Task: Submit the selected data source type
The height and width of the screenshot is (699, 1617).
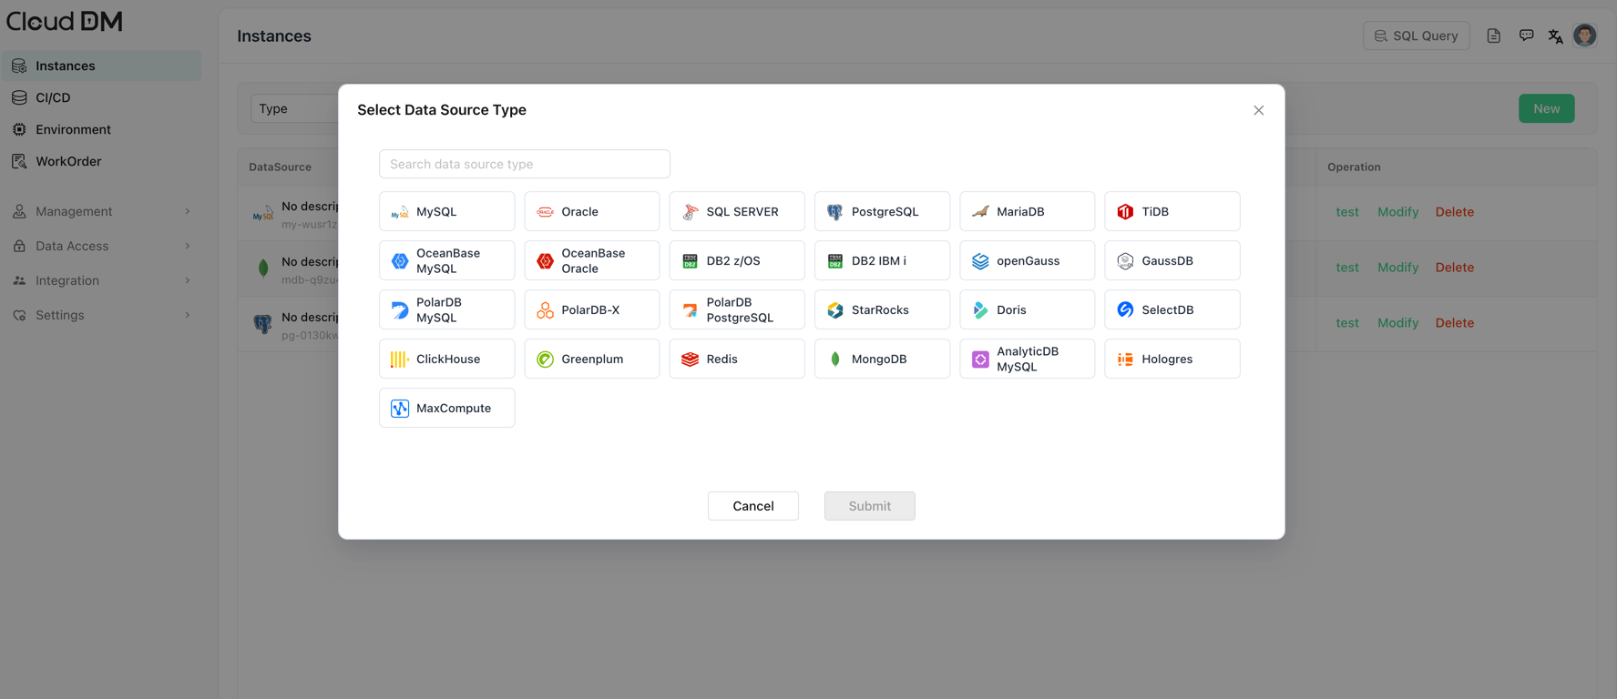Action: [870, 506]
